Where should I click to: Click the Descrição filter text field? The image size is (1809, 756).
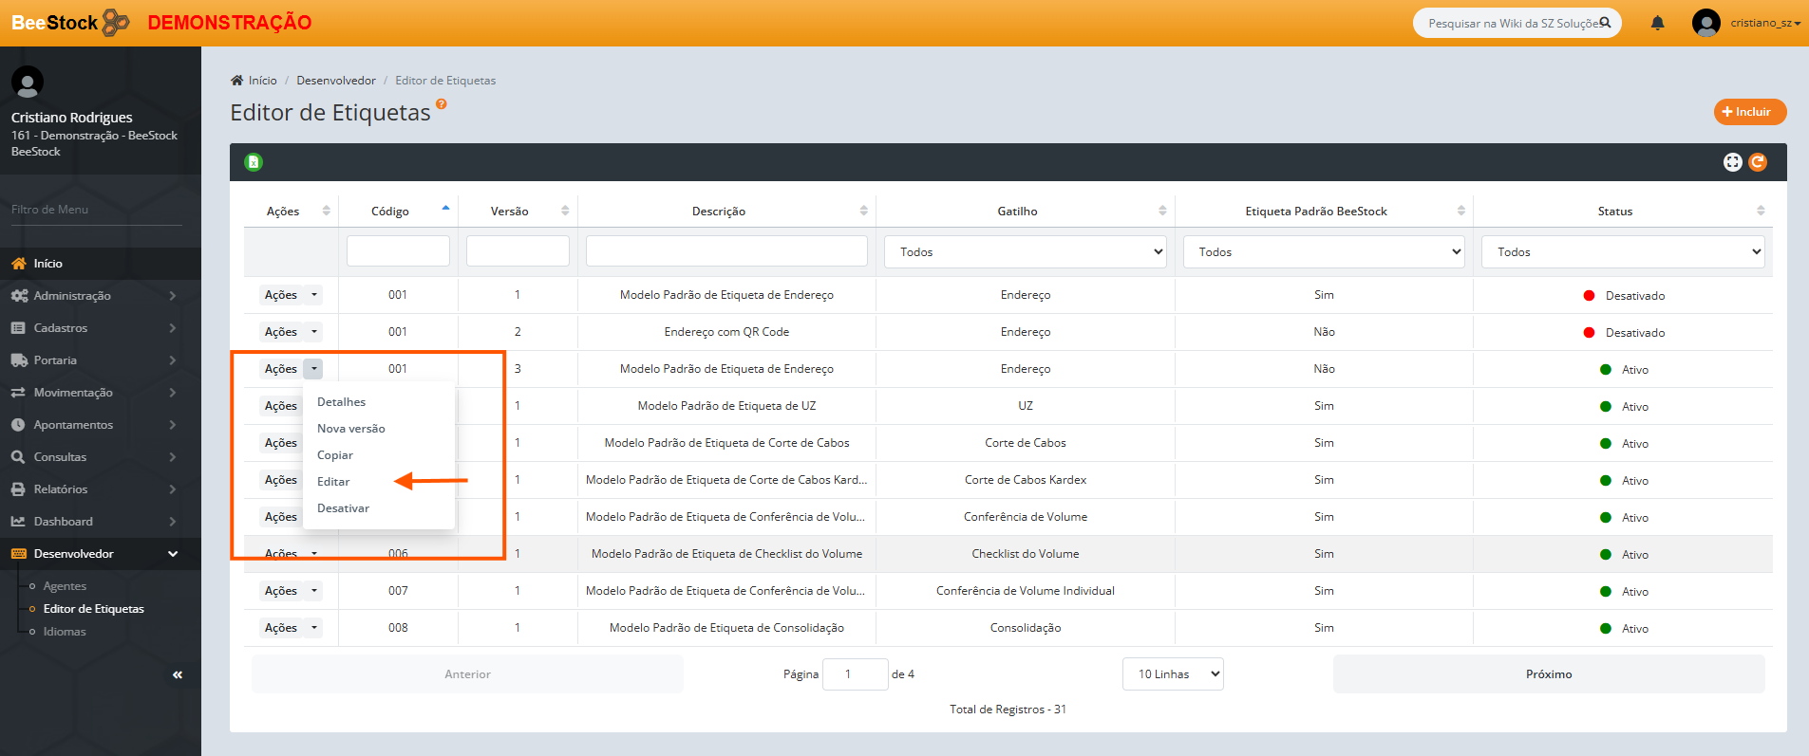point(726,251)
